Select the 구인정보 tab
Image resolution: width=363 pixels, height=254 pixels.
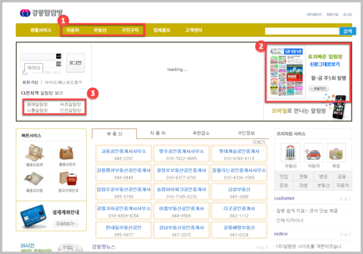pyautogui.click(x=246, y=133)
